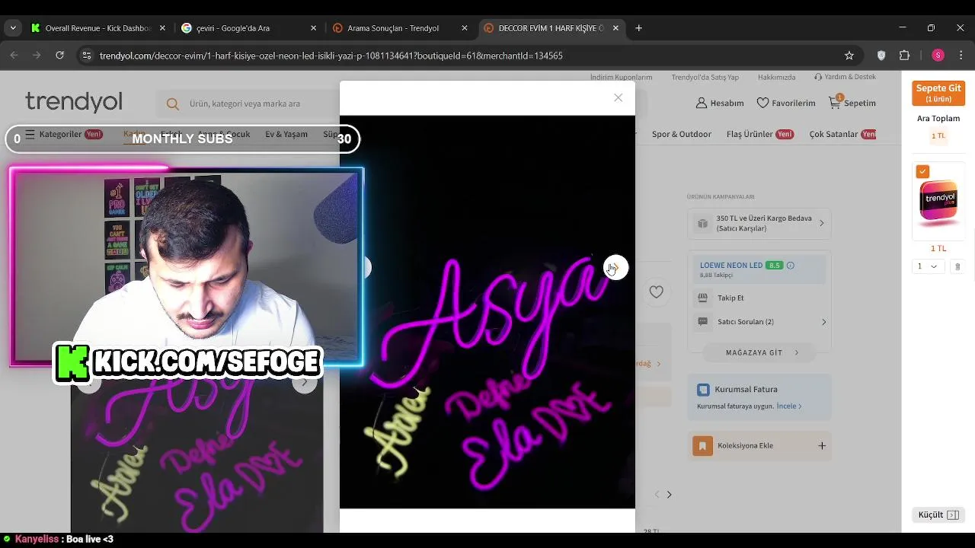This screenshot has height=548, width=975.
Task: Add product to favorites heart
Action: point(656,292)
